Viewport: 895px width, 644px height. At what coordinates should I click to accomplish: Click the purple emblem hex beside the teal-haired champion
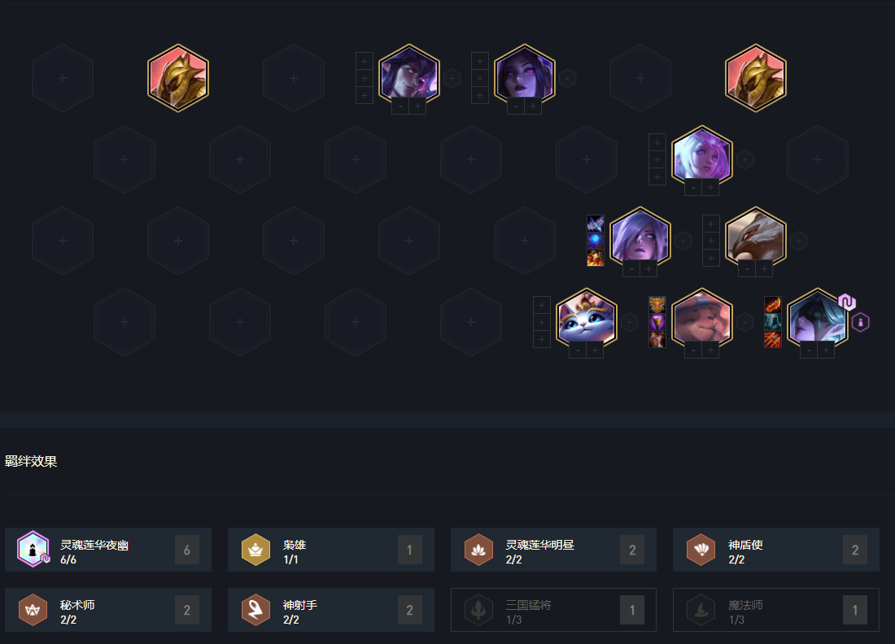tap(860, 322)
